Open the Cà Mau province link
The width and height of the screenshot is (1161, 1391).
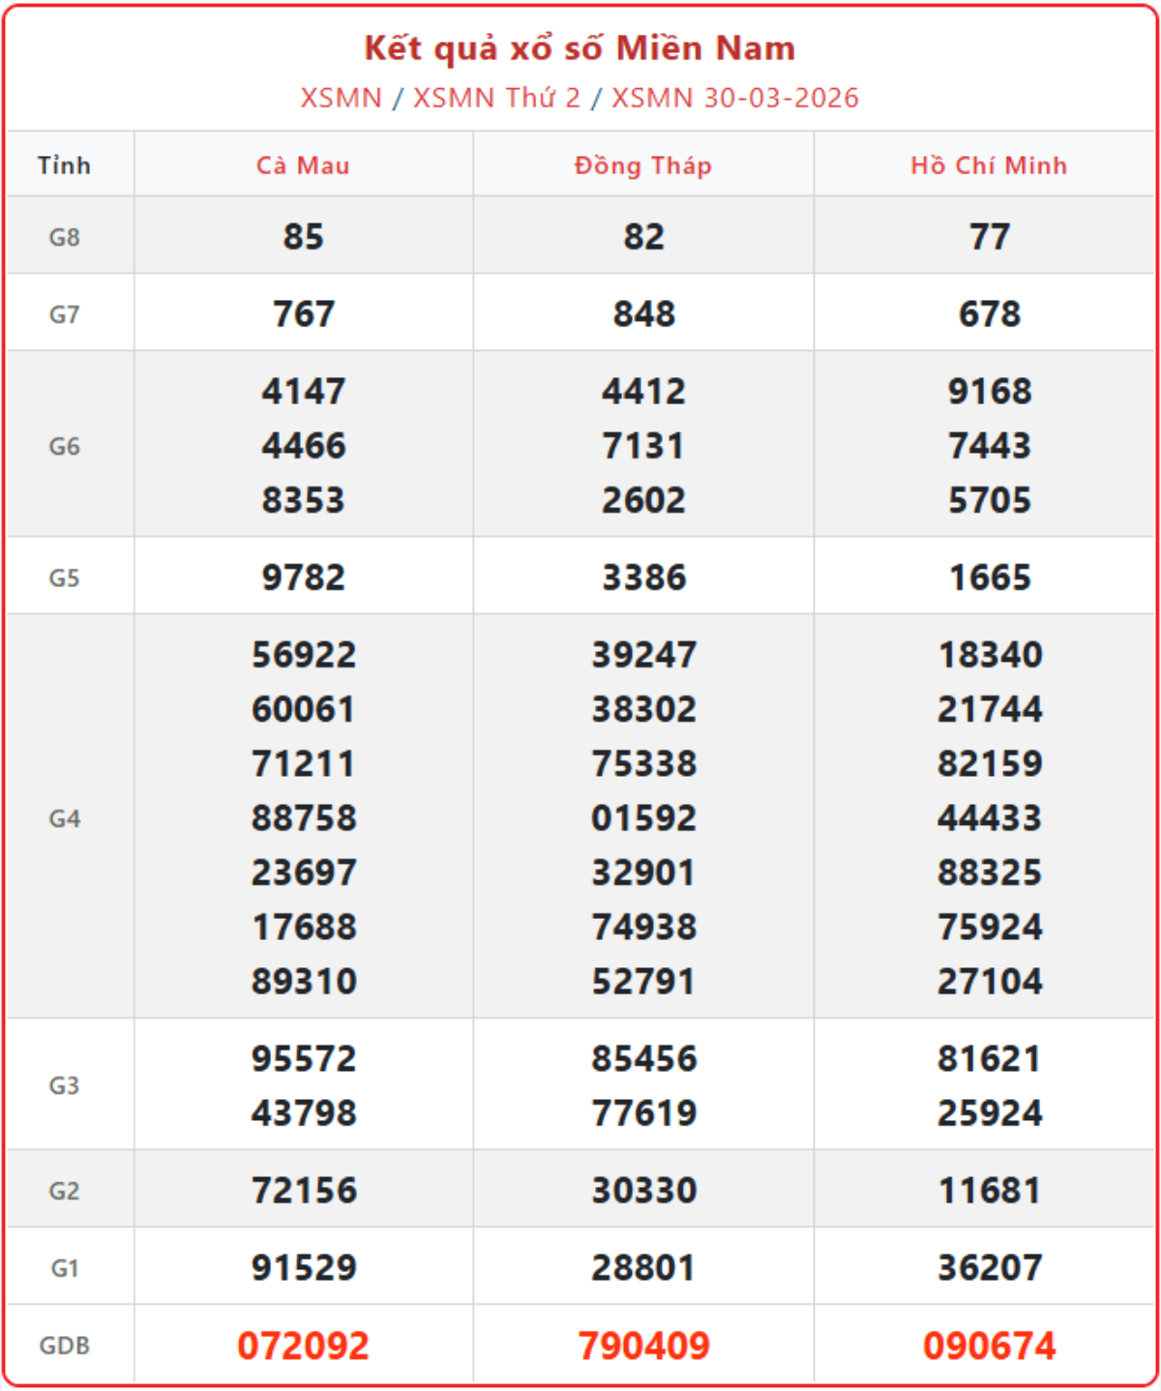(x=303, y=165)
